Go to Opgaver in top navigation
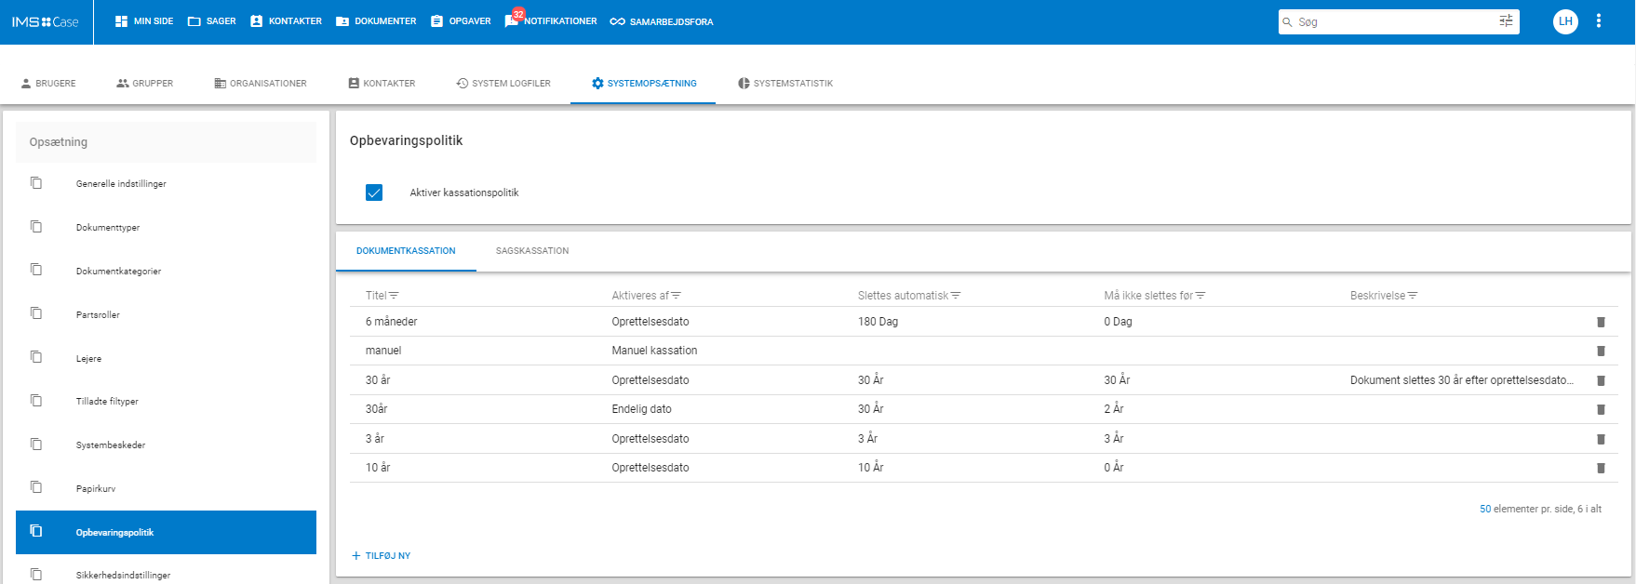Screen dimensions: 1636x584 [461, 21]
